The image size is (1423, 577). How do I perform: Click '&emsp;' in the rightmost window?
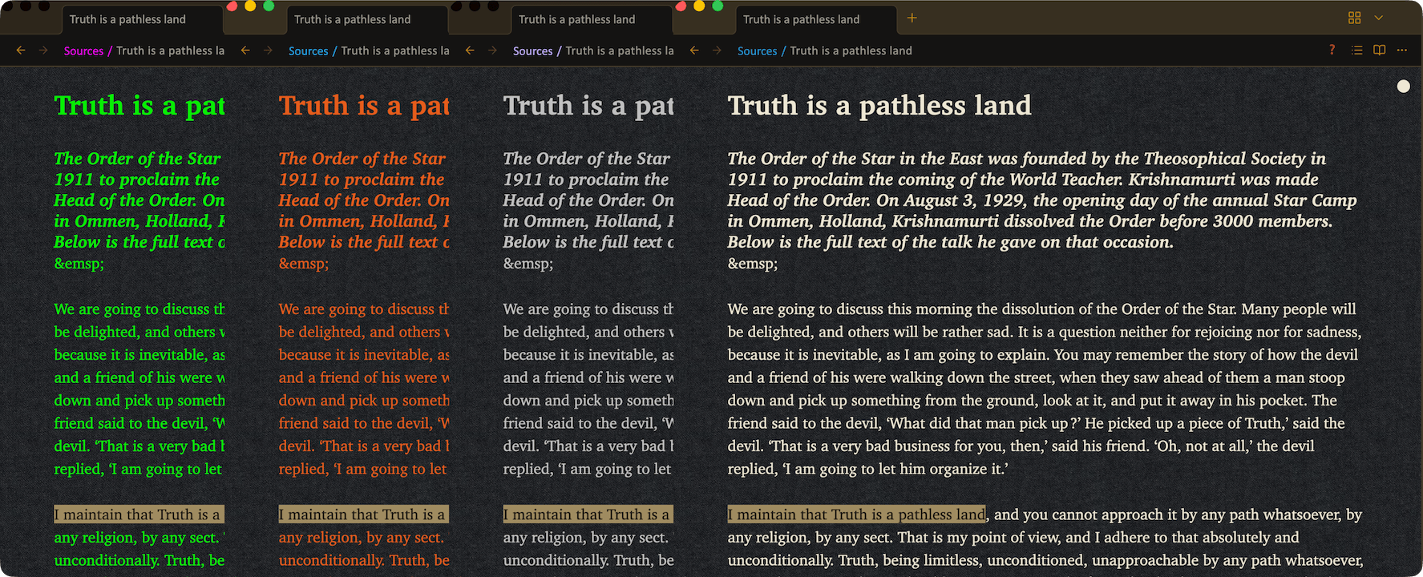[x=752, y=264]
